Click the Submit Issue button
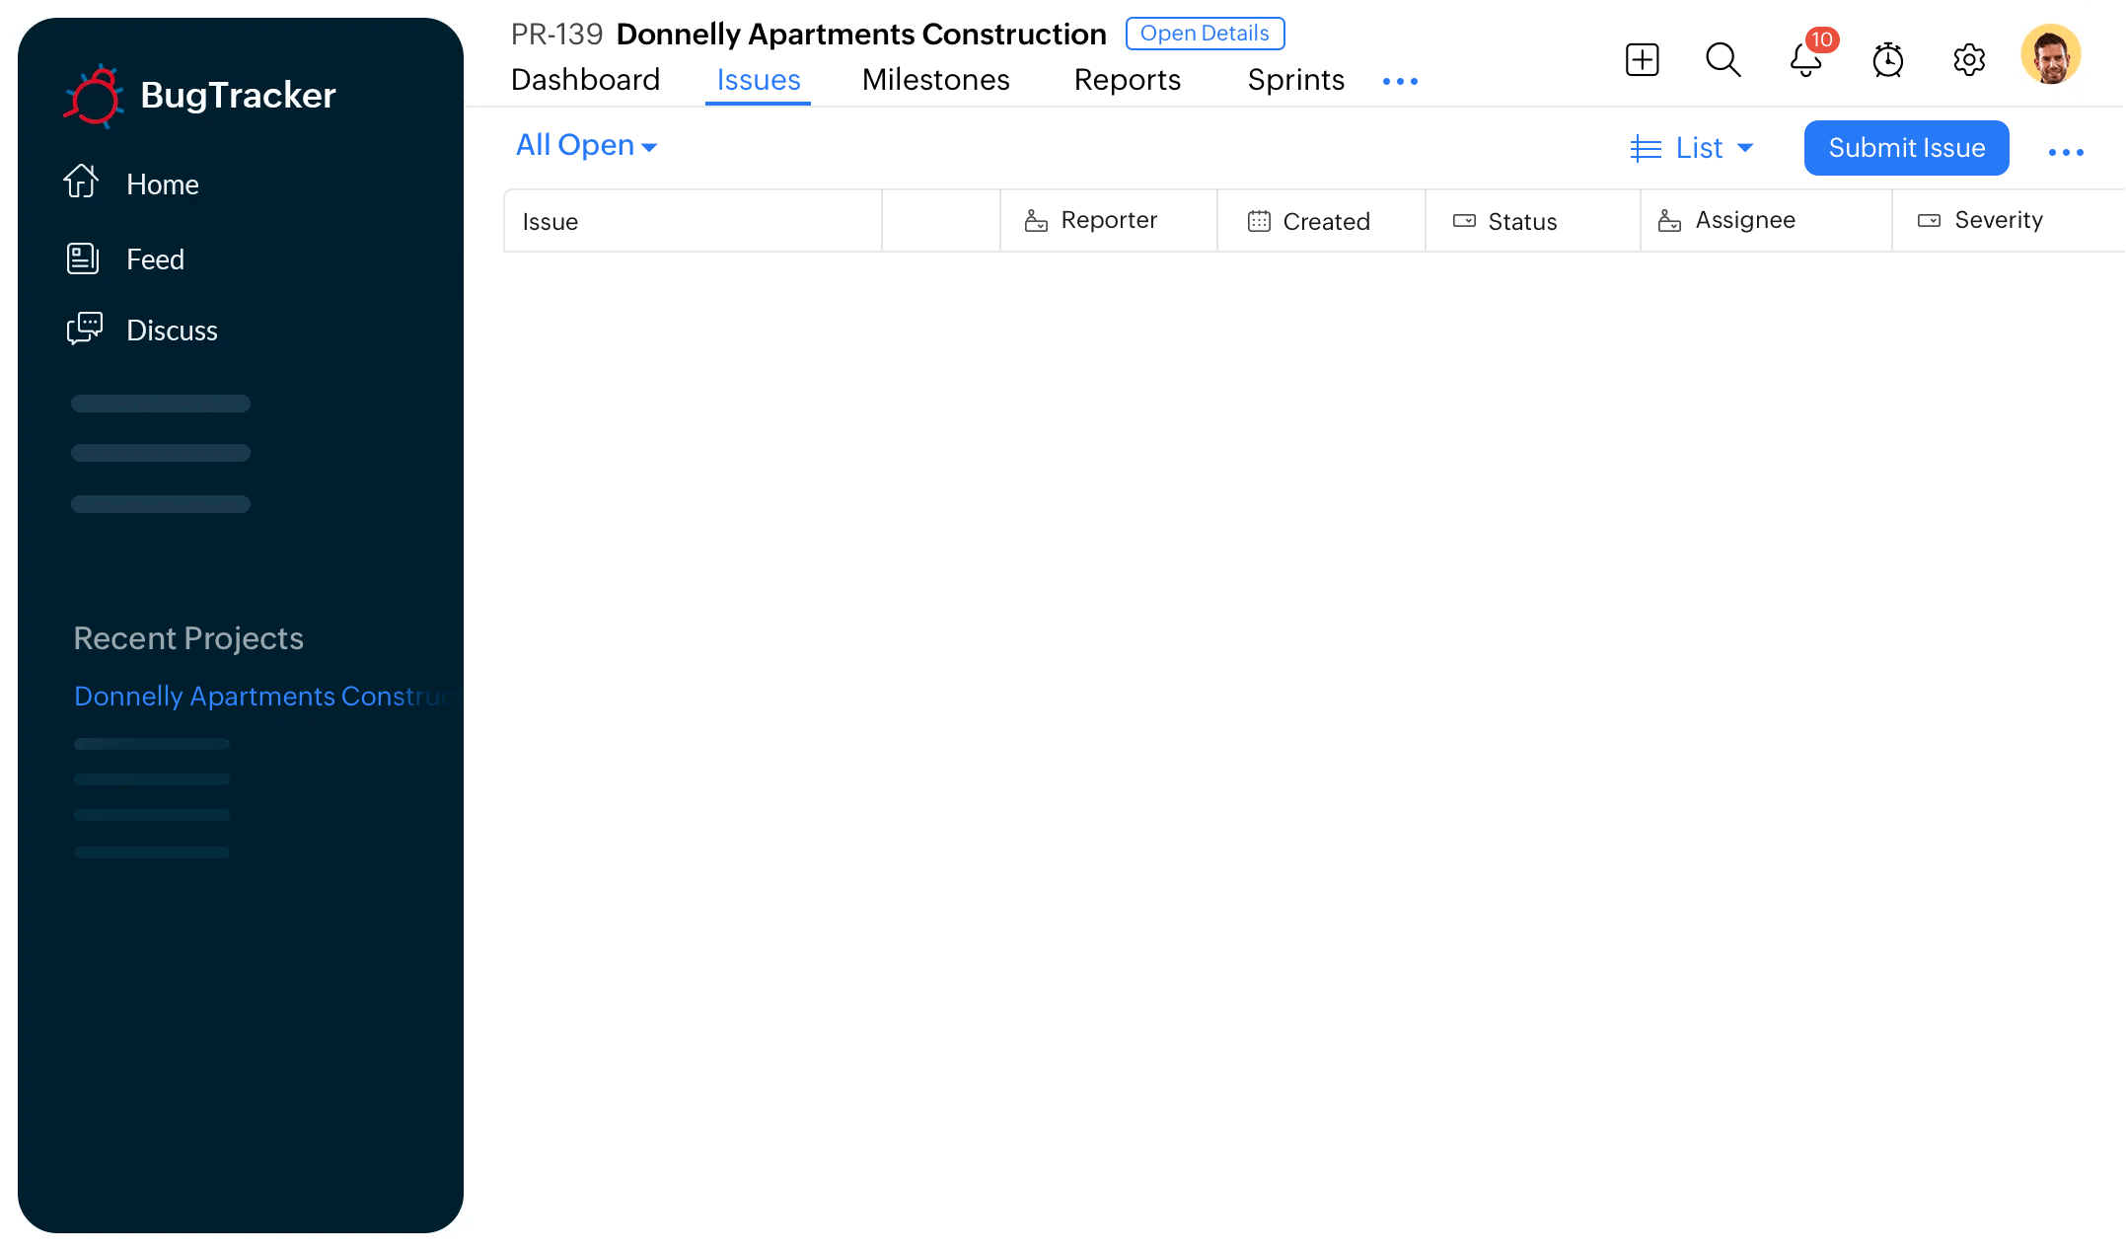This screenshot has width=2126, height=1251. click(1907, 147)
